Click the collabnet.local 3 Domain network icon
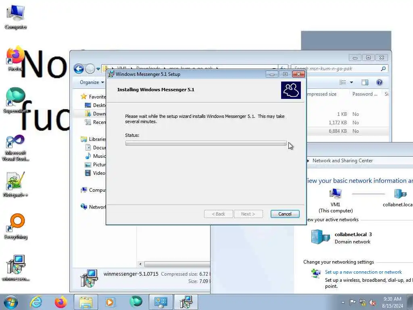This screenshot has width=413, height=310. point(320,237)
